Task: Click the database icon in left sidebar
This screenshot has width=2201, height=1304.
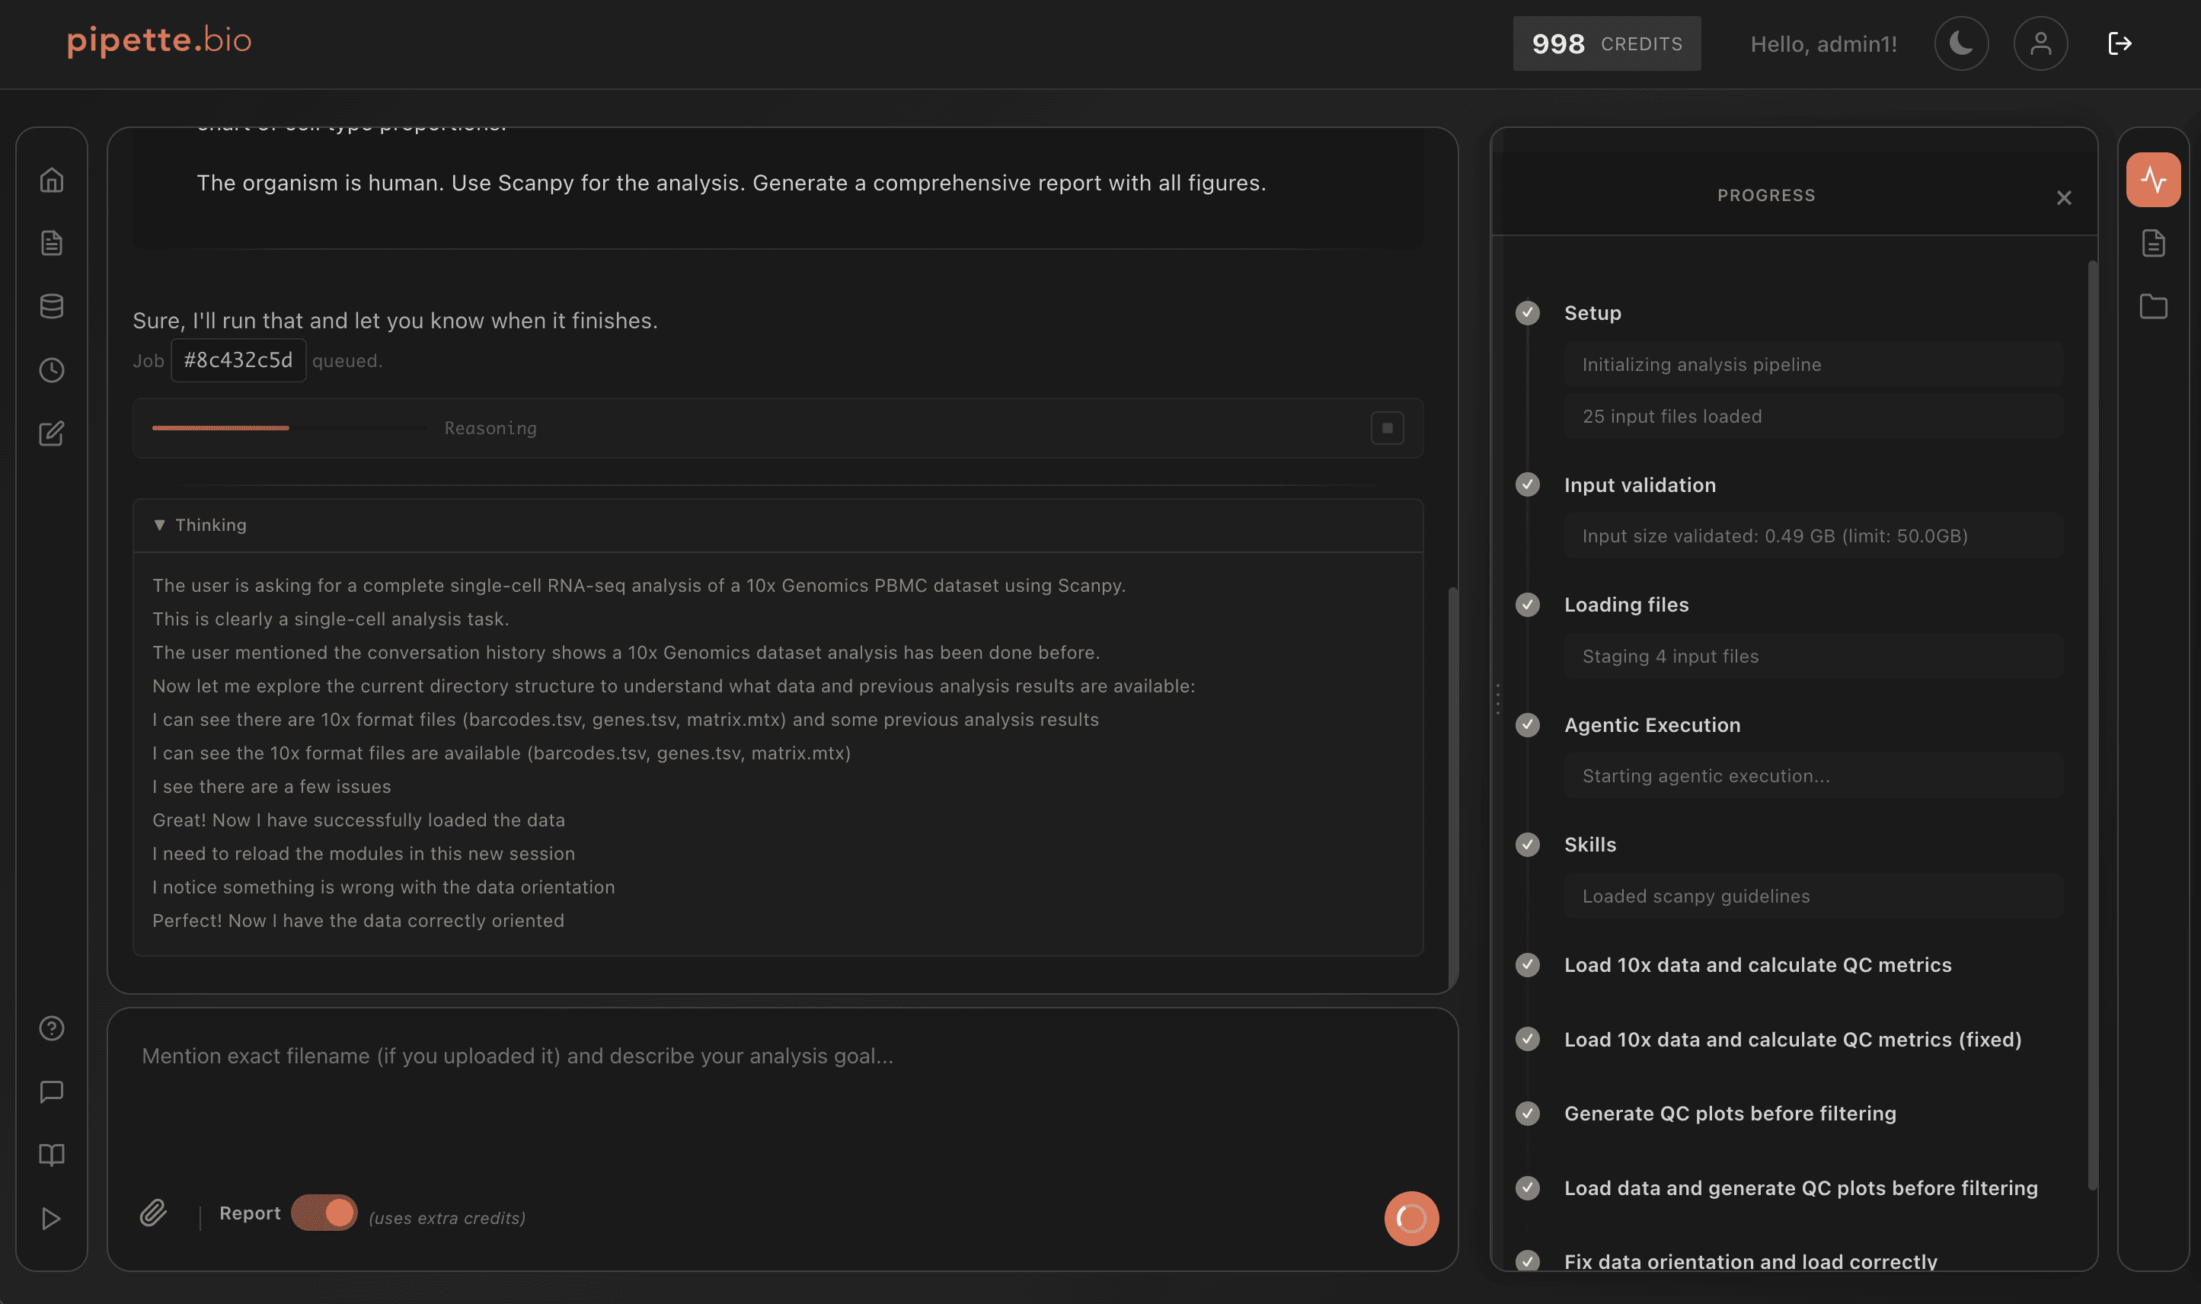Action: 52,305
